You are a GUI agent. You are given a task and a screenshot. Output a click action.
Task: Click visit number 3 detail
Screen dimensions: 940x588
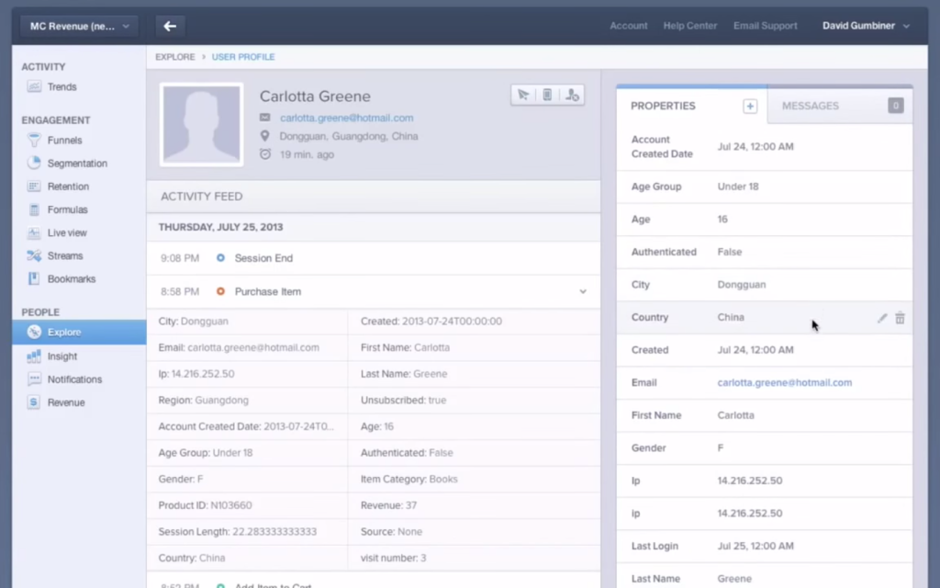point(393,558)
